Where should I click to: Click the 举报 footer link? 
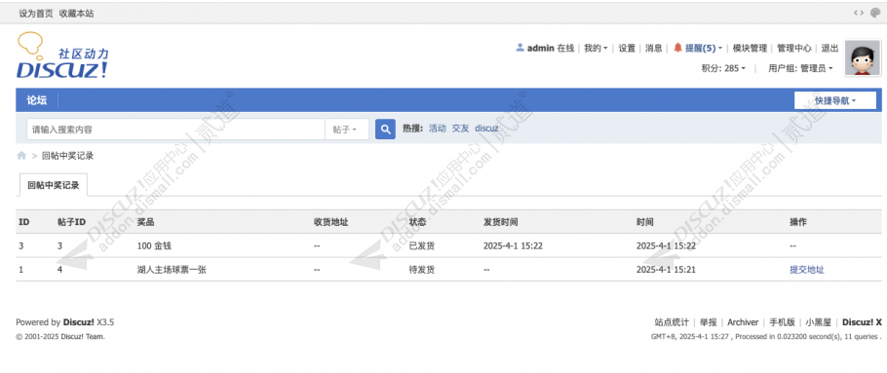(709, 322)
